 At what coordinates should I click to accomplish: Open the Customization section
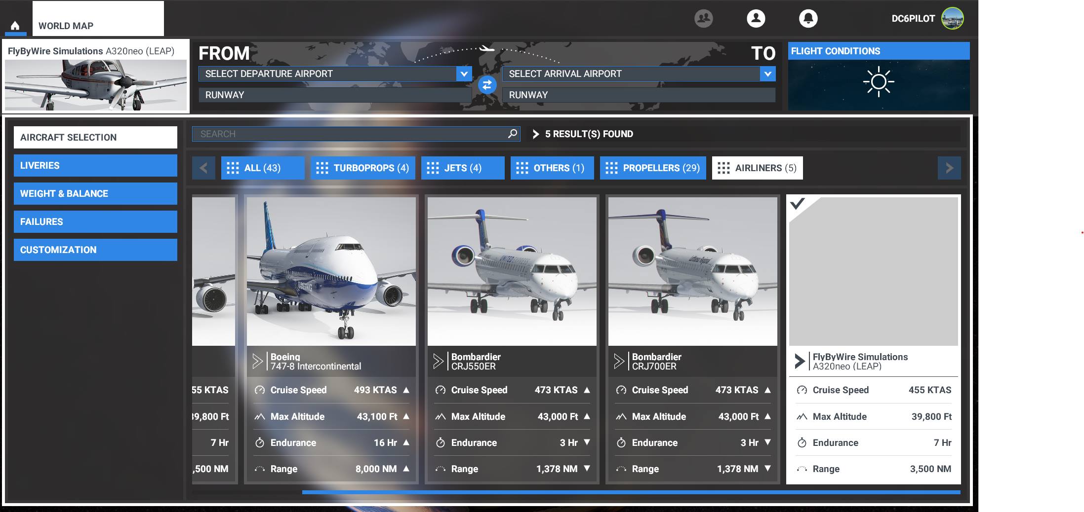tap(95, 250)
